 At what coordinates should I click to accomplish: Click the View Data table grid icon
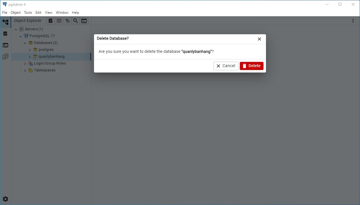59,21
